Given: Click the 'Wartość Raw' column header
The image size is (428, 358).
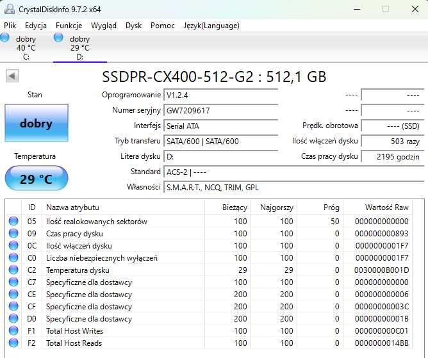Looking at the screenshot, I should pos(377,207).
